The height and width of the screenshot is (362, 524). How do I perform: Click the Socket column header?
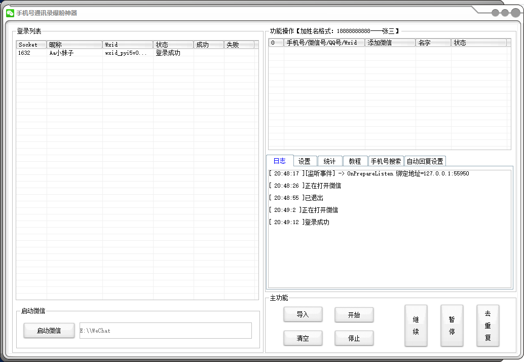pyautogui.click(x=30, y=44)
